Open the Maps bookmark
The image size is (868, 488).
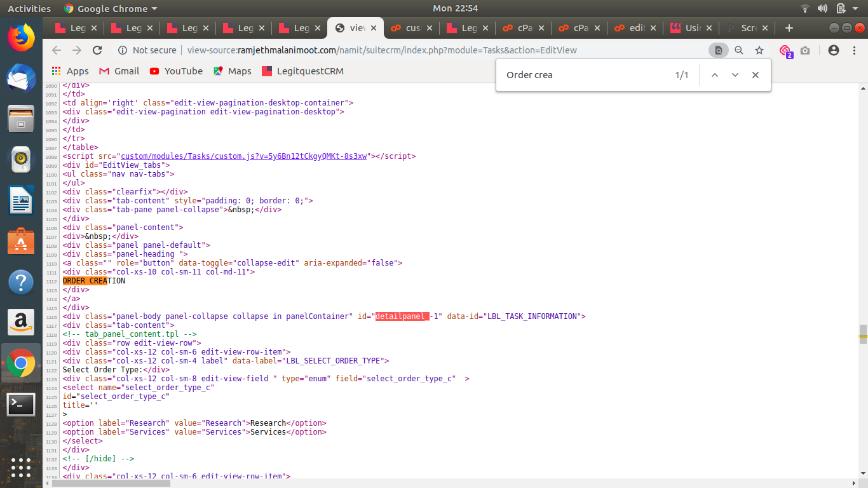tap(233, 71)
